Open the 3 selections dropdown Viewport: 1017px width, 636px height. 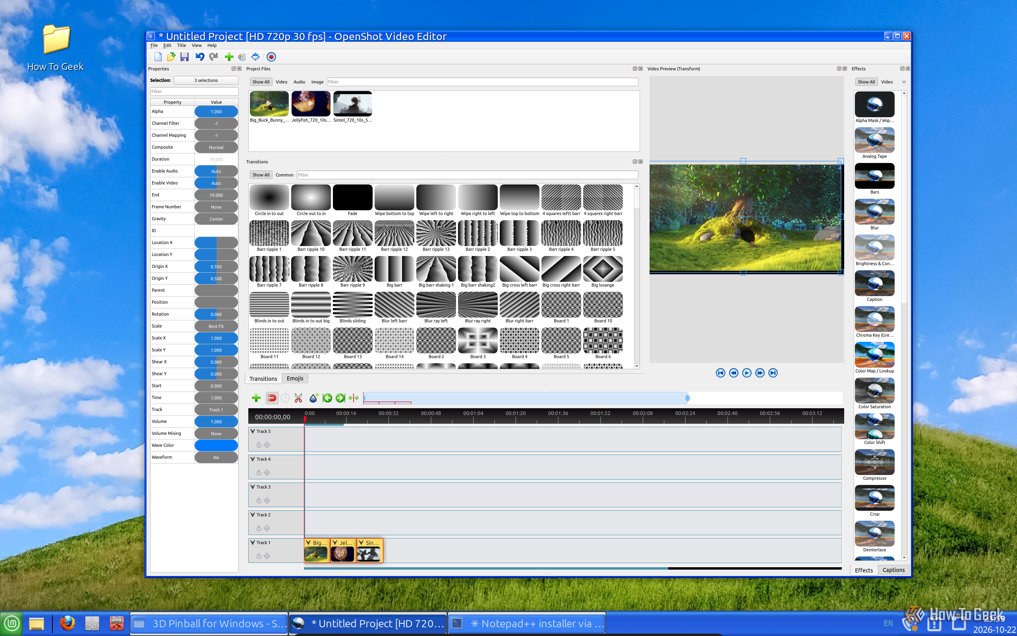[206, 80]
